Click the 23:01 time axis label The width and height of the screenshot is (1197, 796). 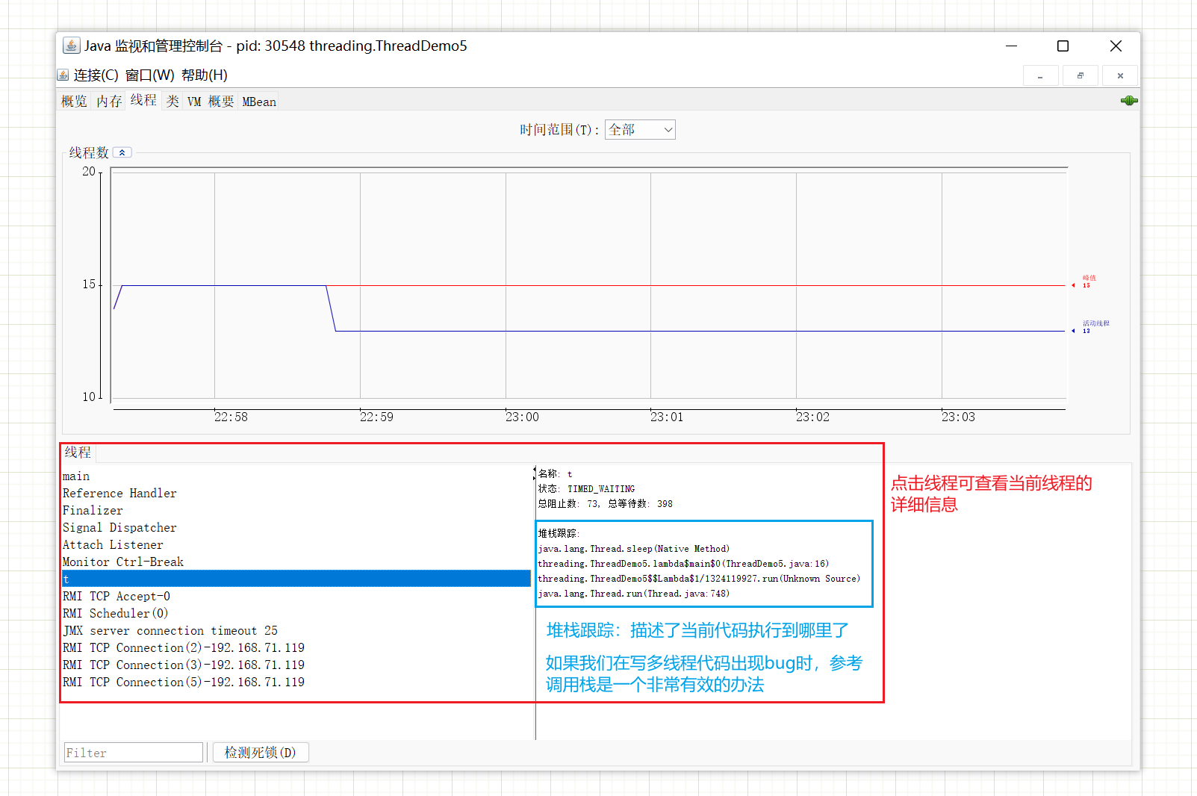[x=667, y=417]
